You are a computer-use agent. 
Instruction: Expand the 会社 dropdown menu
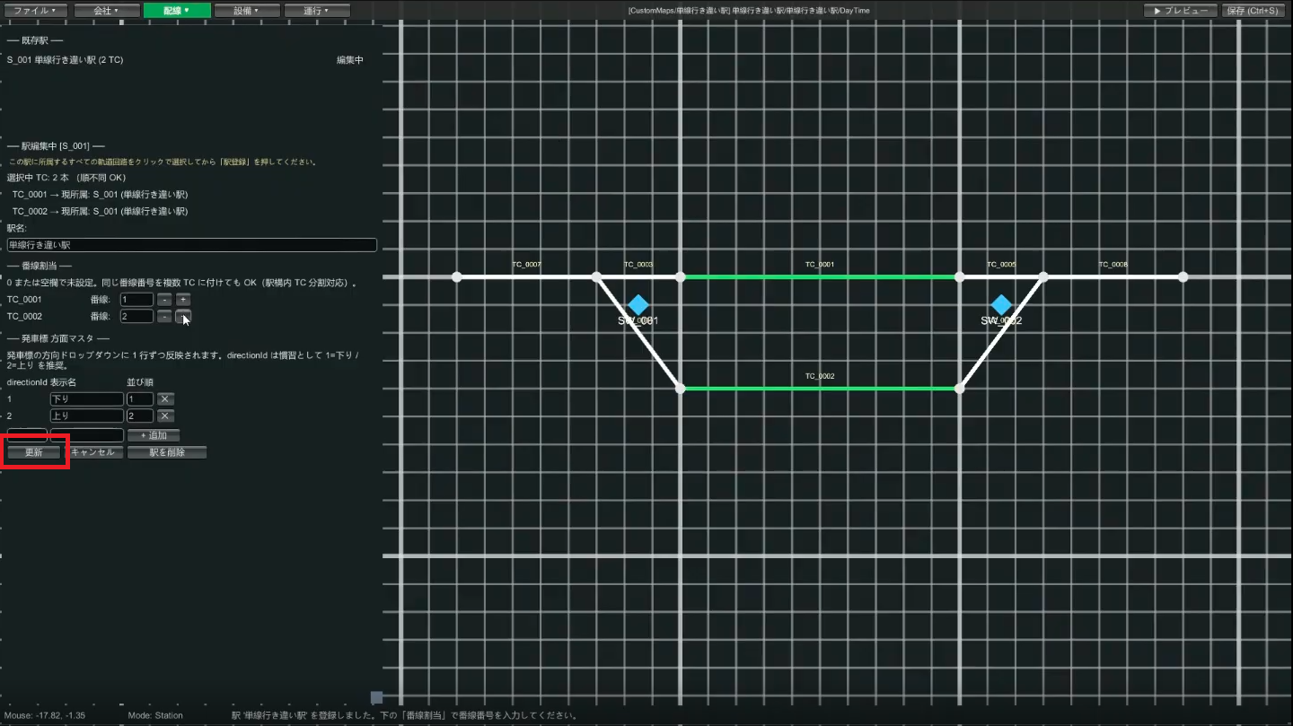pos(106,11)
